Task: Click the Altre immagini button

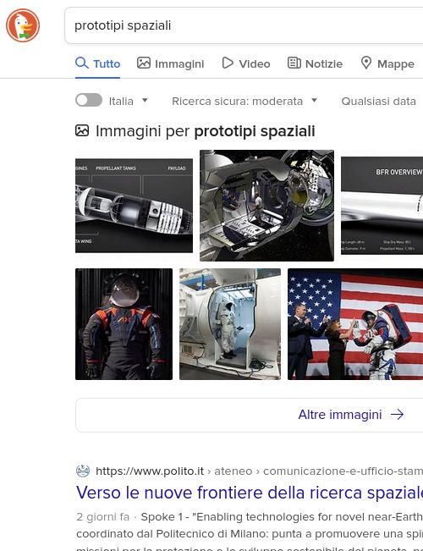Action: point(249,415)
